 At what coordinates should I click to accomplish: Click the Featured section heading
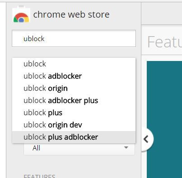tap(164, 42)
